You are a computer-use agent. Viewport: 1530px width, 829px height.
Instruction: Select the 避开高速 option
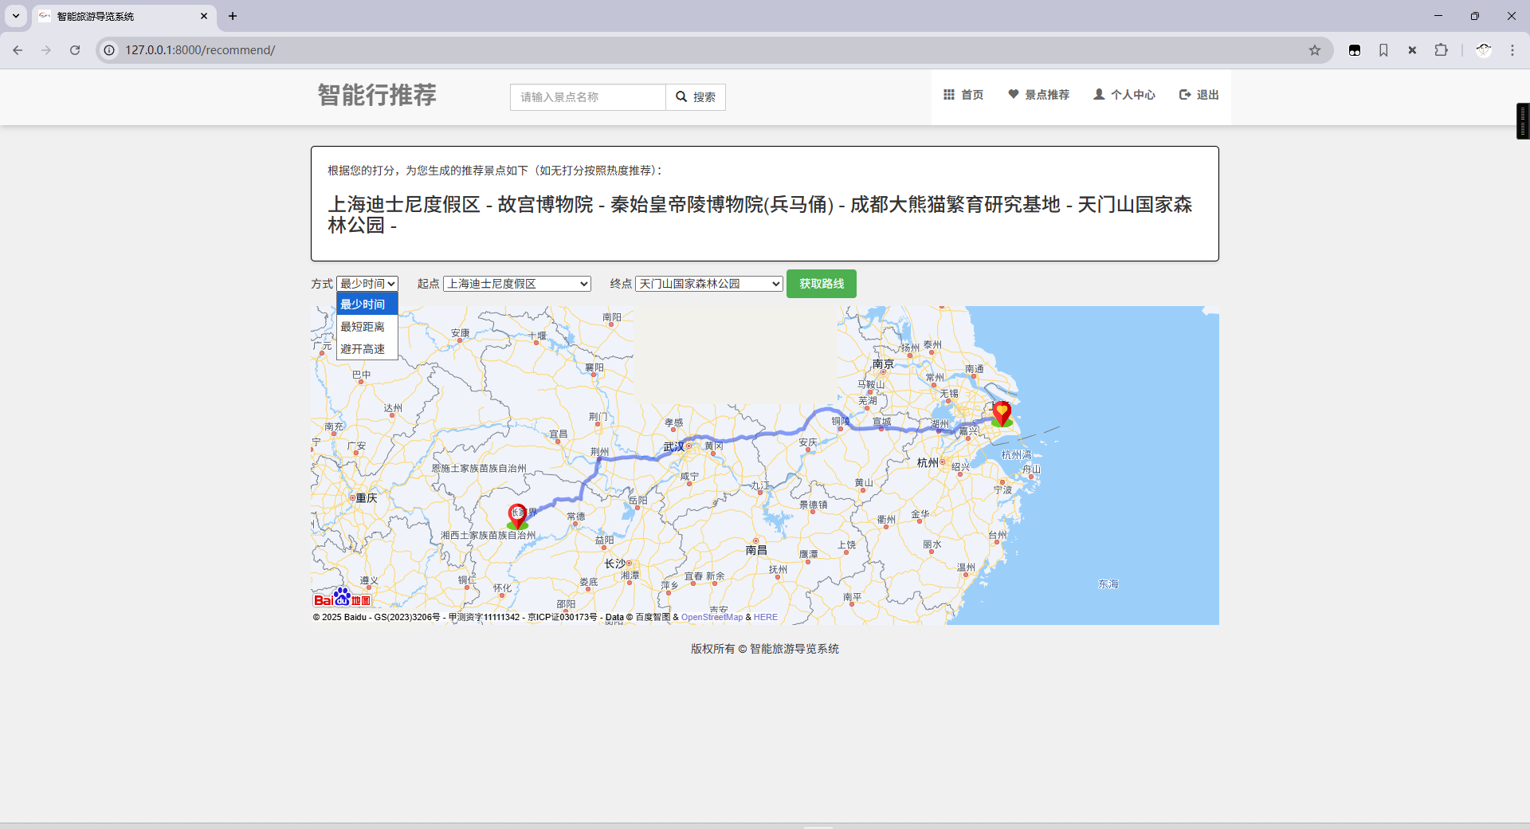(x=367, y=349)
